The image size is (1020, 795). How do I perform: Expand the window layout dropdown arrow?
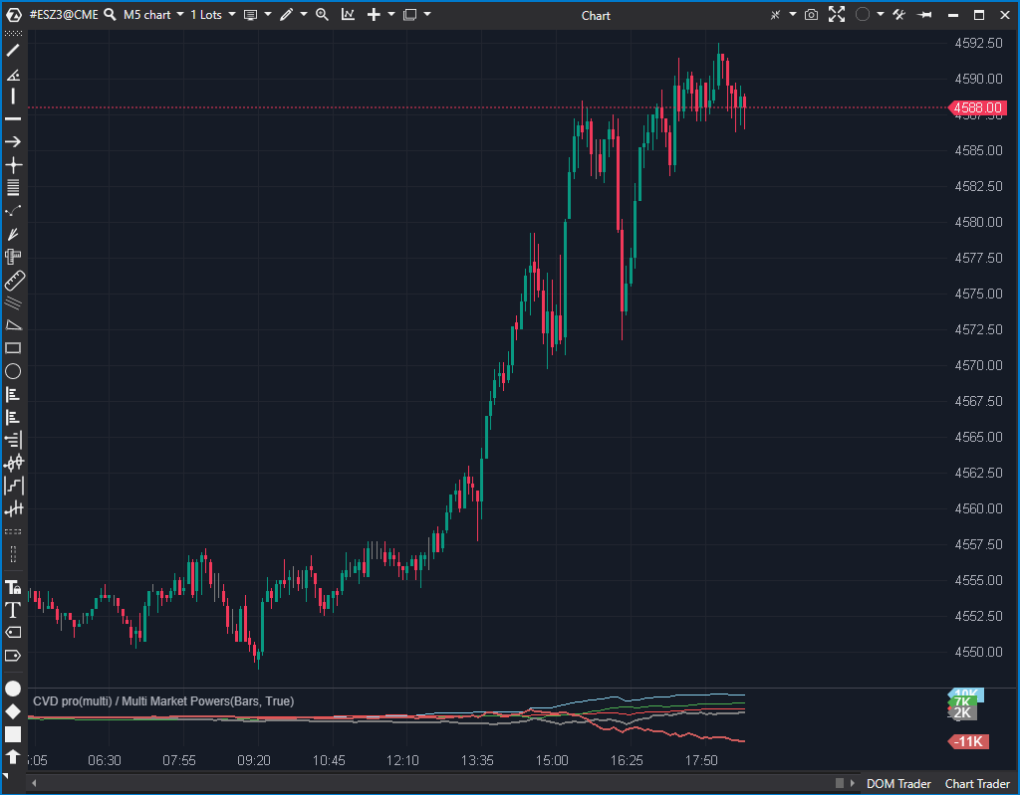click(x=427, y=14)
